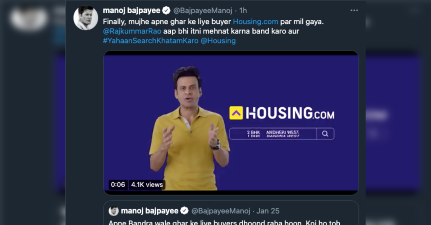Image resolution: width=431 pixels, height=225 pixels.
Task: Click the 2 BHK Andheri West search box
Action: click(x=273, y=133)
